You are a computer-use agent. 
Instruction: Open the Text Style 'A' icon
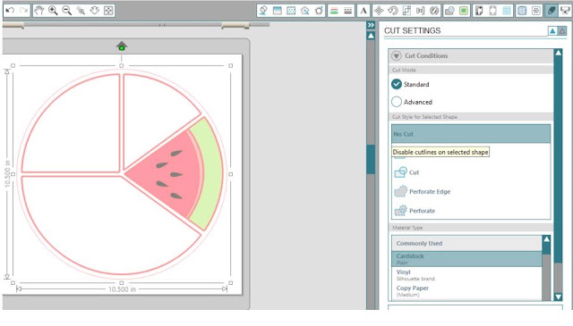pos(363,11)
